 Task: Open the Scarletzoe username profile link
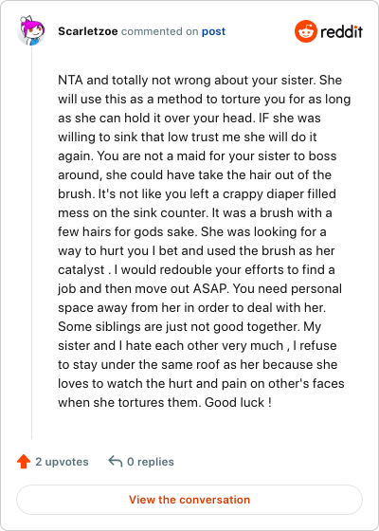tap(88, 31)
